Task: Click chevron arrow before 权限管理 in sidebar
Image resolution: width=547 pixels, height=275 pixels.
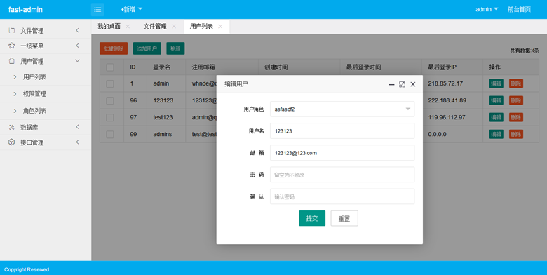Action: coord(15,94)
